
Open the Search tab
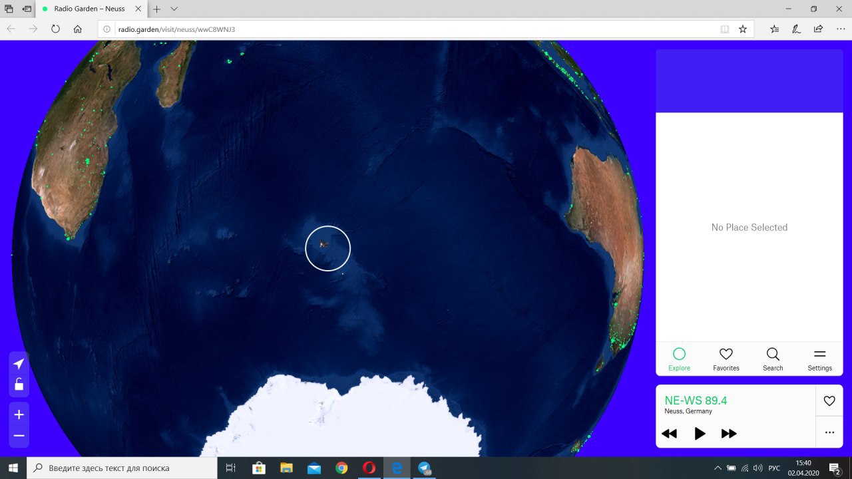pyautogui.click(x=773, y=359)
